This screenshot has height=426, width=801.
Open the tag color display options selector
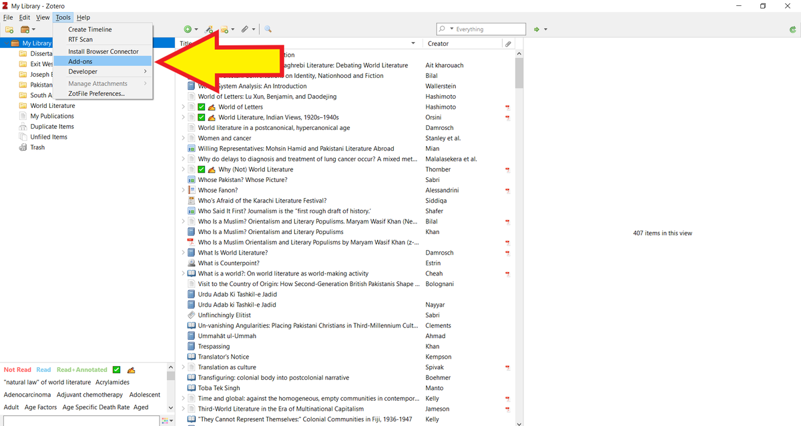click(x=164, y=420)
